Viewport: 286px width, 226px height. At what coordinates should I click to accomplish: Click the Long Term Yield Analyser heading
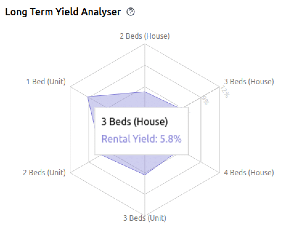63,12
